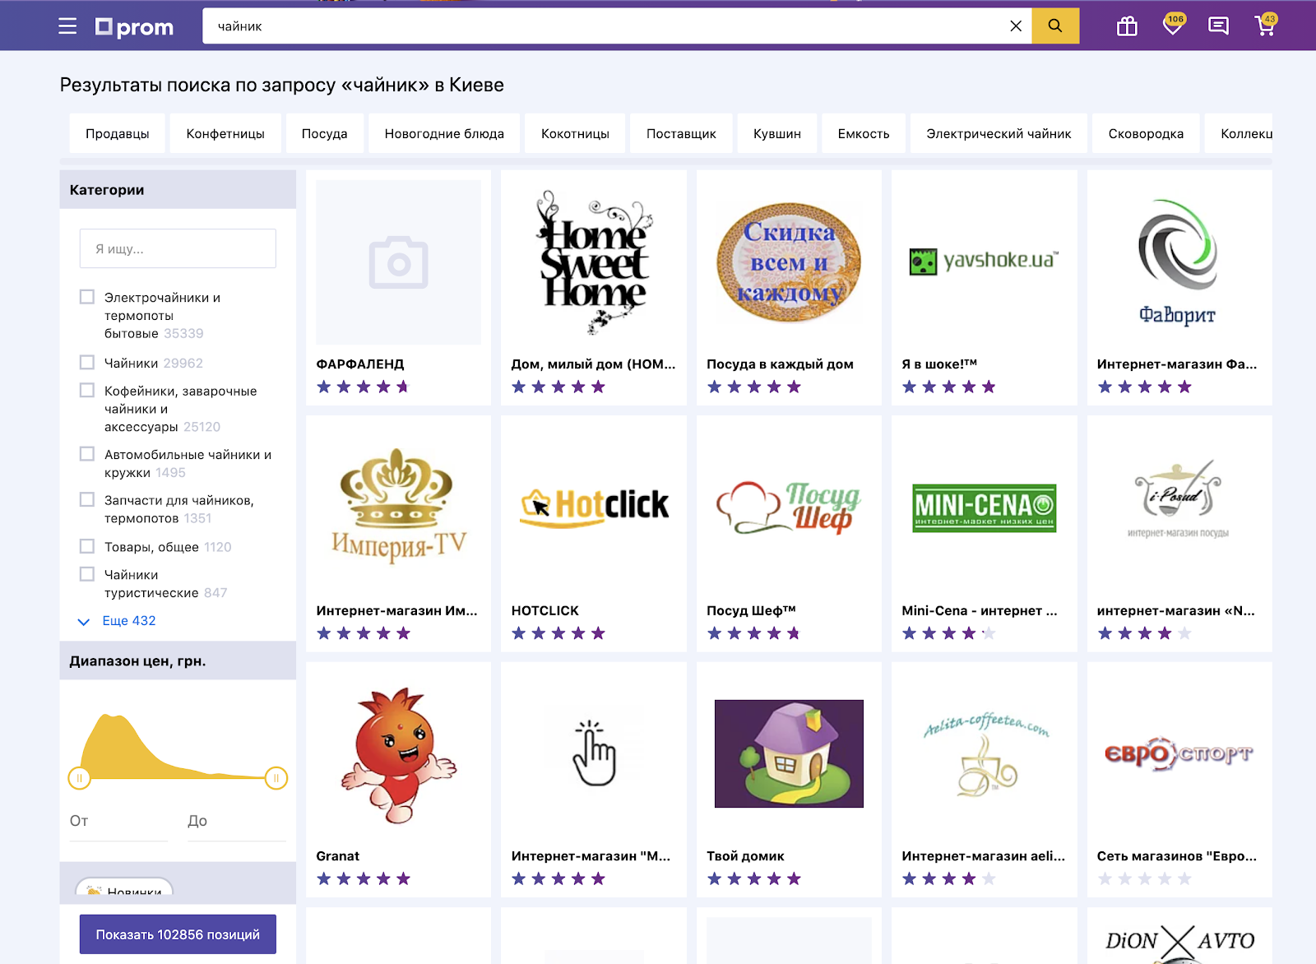Viewport: 1316px width, 964px height.
Task: Click the Новинки filter chip
Action: tap(124, 887)
